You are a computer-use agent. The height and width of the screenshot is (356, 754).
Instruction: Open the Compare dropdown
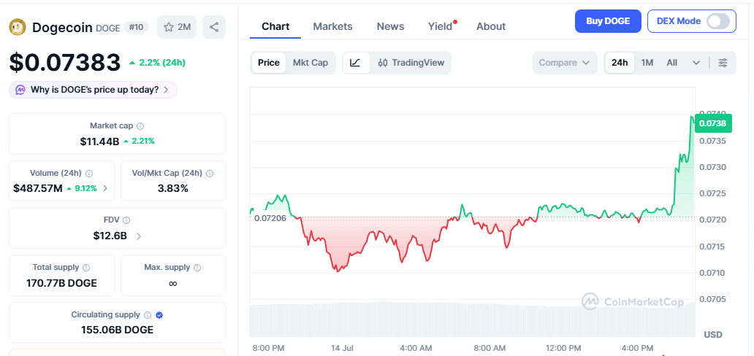(565, 63)
